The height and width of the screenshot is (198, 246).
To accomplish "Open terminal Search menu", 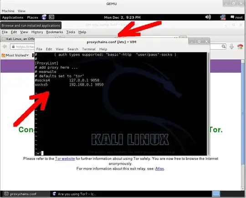I will point(73,49).
